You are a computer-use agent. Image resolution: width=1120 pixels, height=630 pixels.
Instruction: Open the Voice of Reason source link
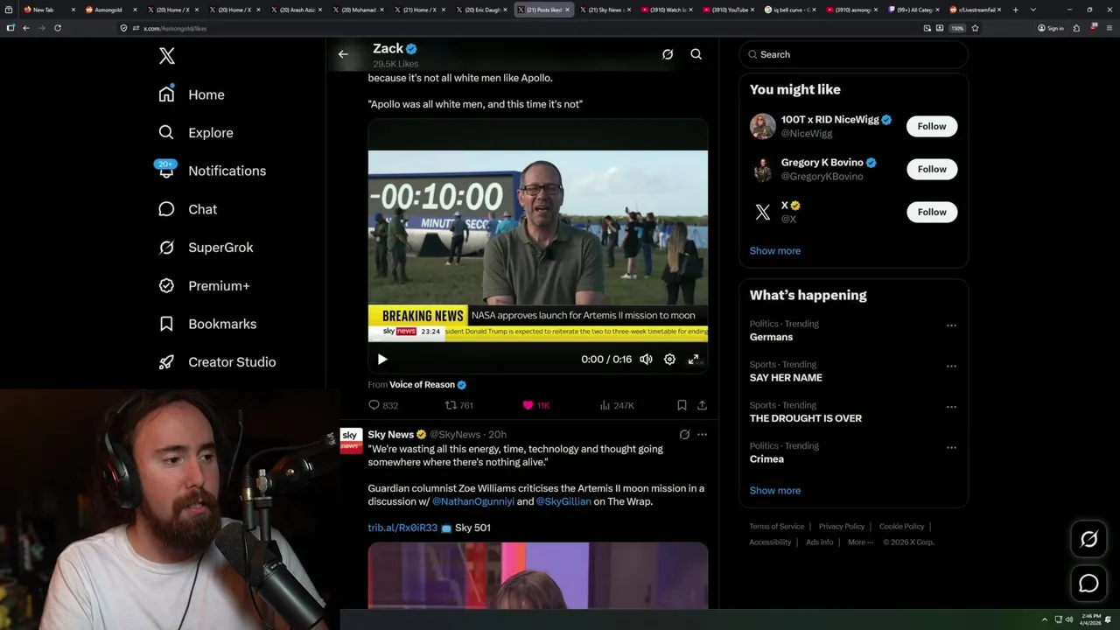tap(422, 385)
